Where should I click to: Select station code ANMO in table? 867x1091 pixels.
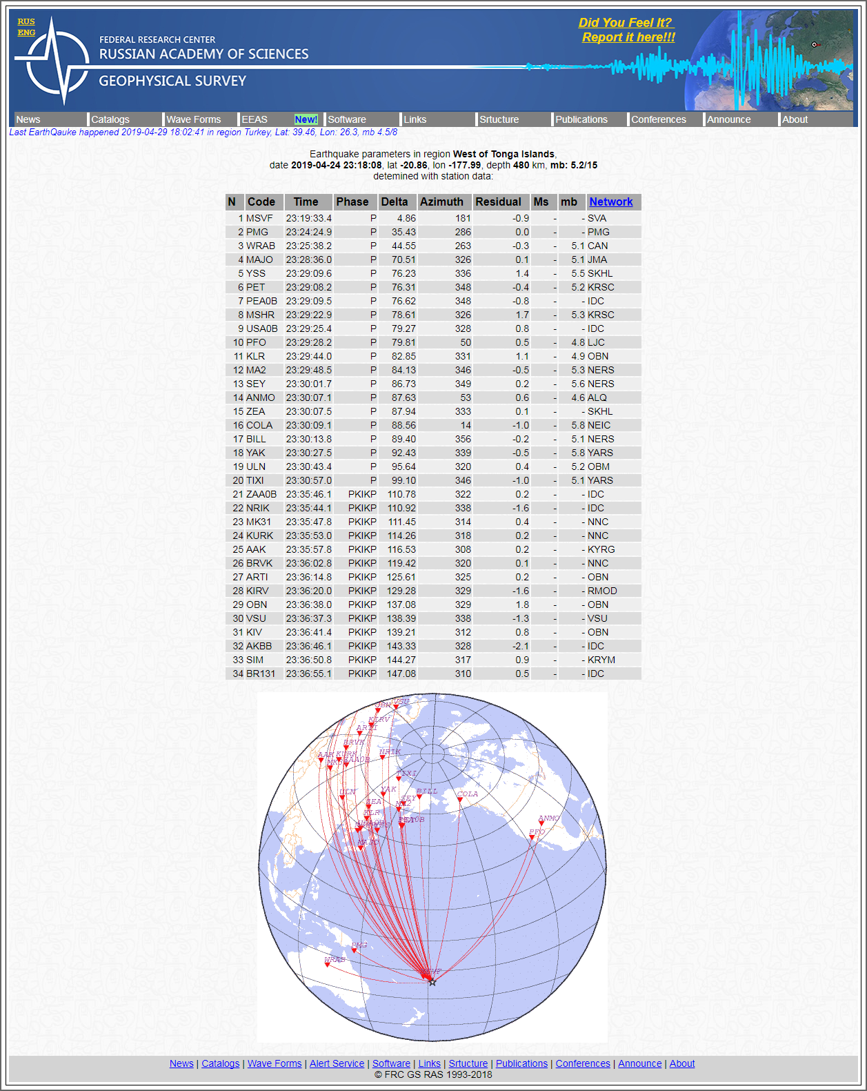pyautogui.click(x=261, y=397)
